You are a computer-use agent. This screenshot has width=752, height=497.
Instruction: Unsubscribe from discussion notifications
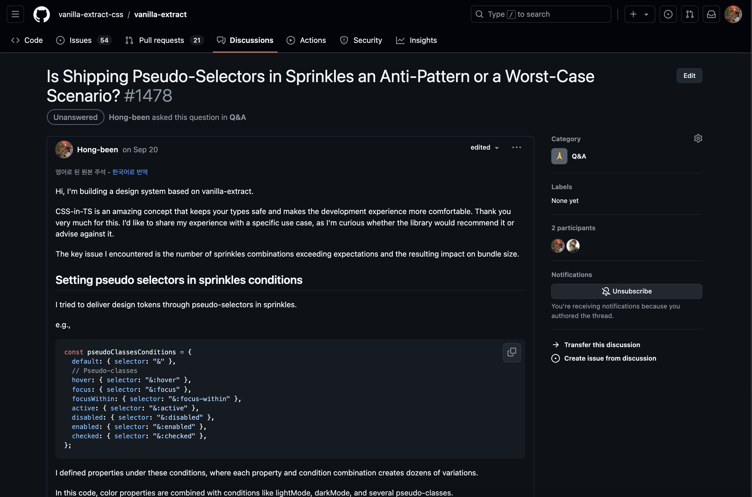point(626,291)
